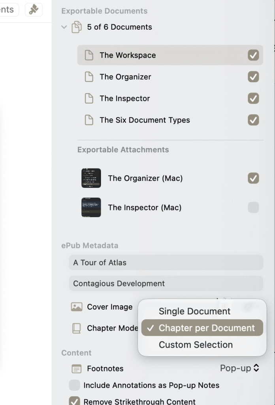Edit the A Tour of Atlas title field
The image size is (275, 405).
pos(166,263)
